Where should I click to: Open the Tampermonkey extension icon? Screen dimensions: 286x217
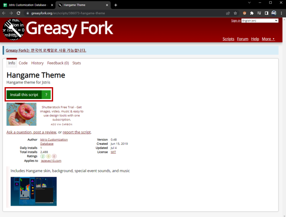(244, 13)
